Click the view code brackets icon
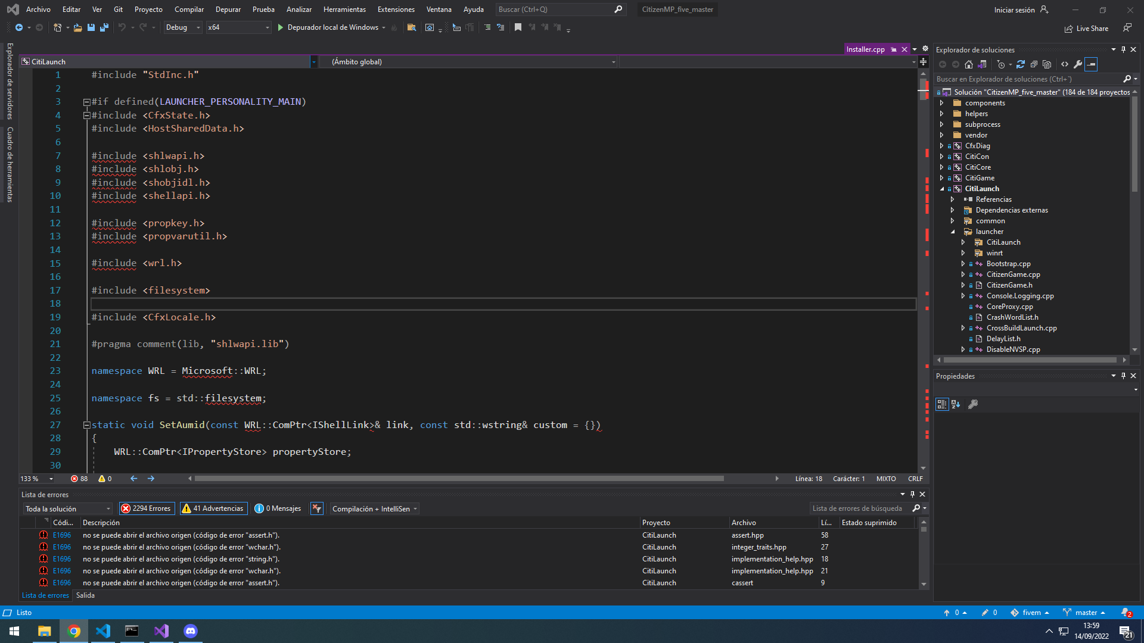1144x643 pixels. point(1065,64)
